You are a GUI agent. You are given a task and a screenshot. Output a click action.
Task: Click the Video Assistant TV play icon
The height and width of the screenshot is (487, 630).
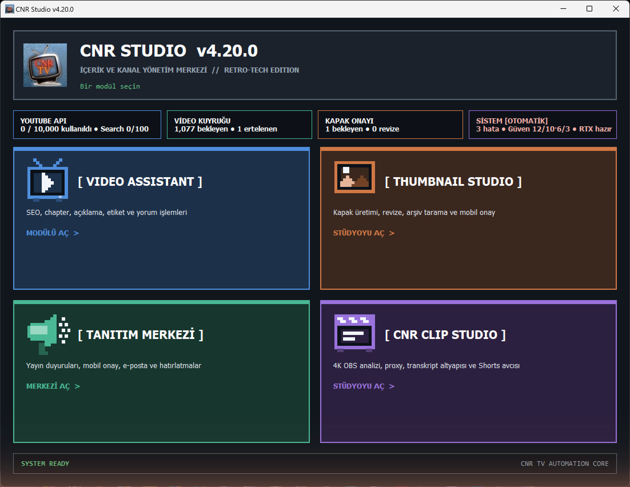(x=48, y=180)
